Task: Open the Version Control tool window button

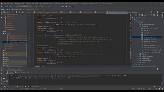Action: [x=9, y=87]
